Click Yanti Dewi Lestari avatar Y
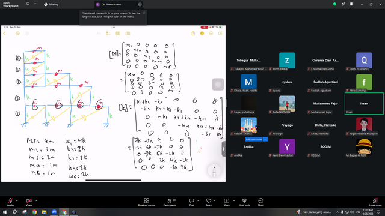385x216 pixels. (x=287, y=146)
